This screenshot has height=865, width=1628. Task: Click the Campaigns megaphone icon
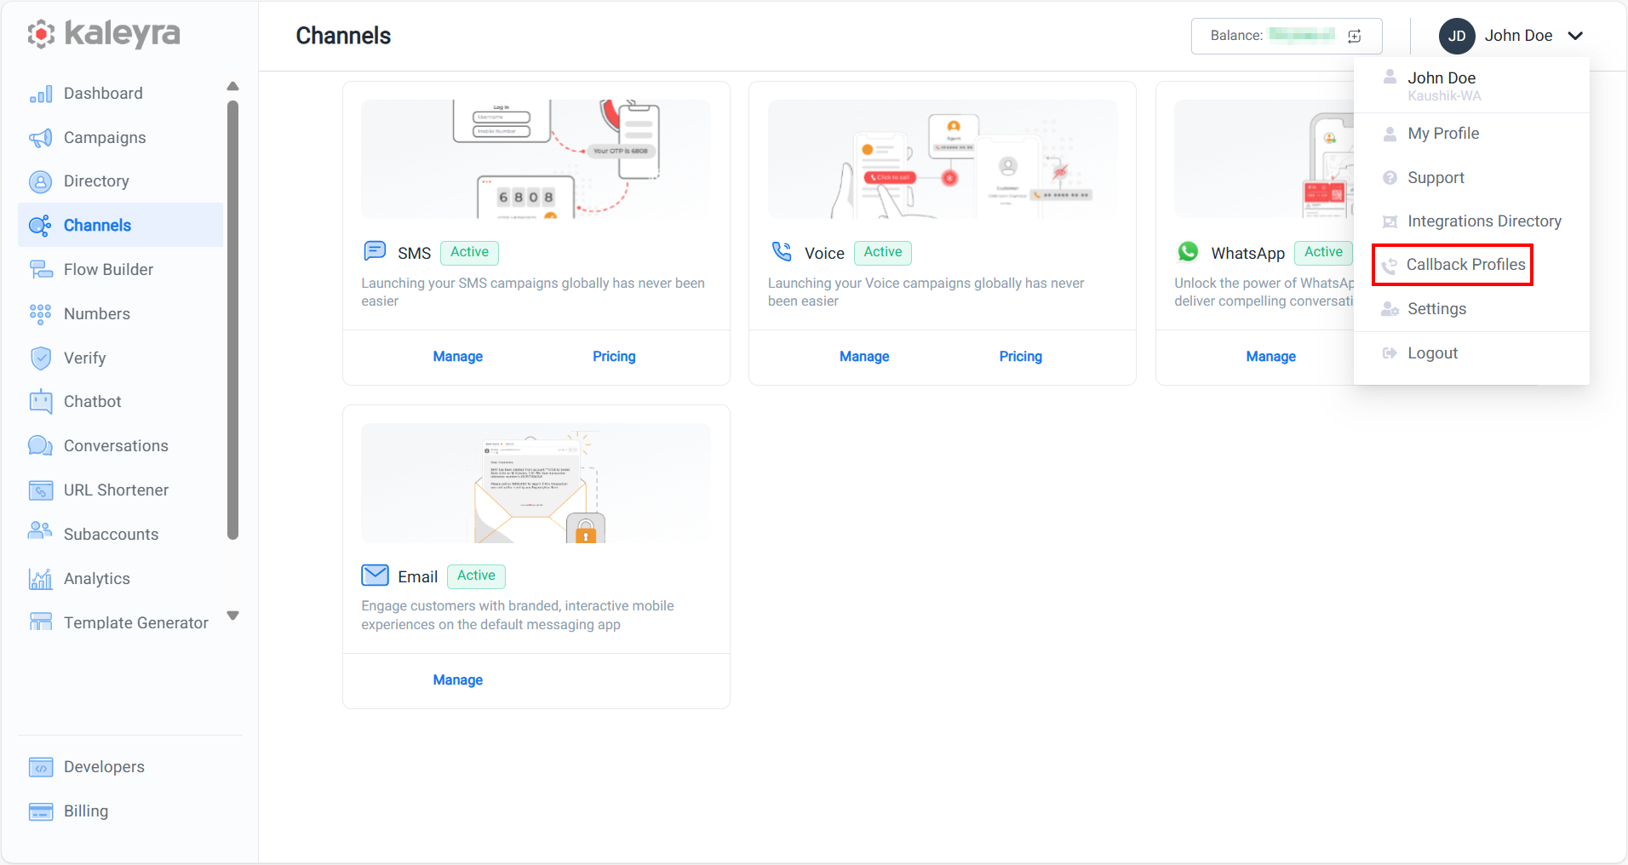[x=41, y=138]
